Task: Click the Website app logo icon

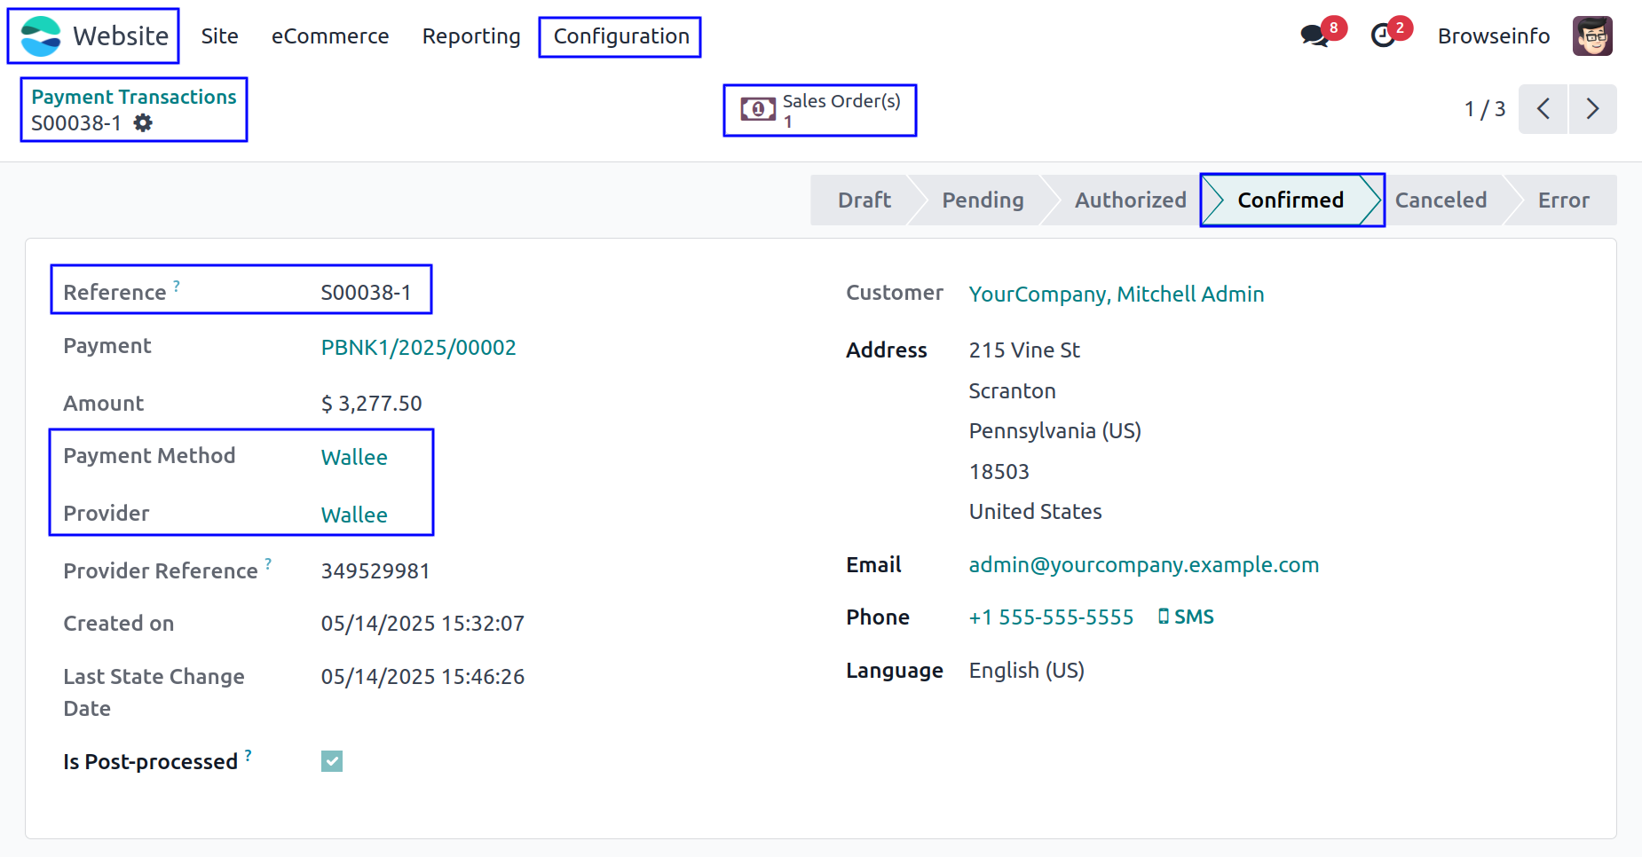Action: coord(41,36)
